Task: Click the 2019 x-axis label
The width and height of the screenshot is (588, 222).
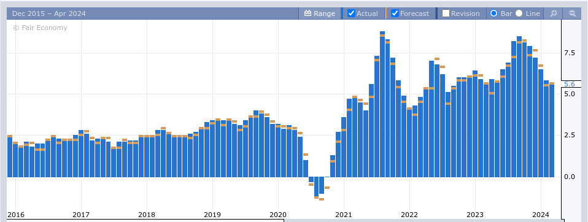Action: pyautogui.click(x=212, y=215)
